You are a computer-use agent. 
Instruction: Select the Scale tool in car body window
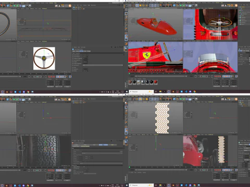pyautogui.click(x=140, y=5)
